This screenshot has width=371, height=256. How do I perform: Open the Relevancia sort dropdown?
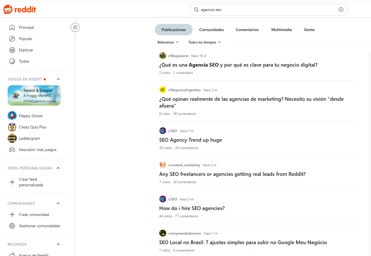pos(168,42)
